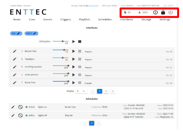183x133 pixels.
Task: Edit the scrolling squares playlist
Action: point(14,67)
